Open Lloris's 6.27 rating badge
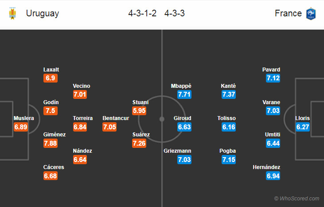 coord(303,127)
